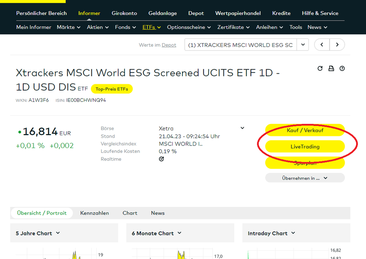The width and height of the screenshot is (366, 259).
Task: Expand the Börse Xetra exchange chevron
Action: (x=242, y=128)
